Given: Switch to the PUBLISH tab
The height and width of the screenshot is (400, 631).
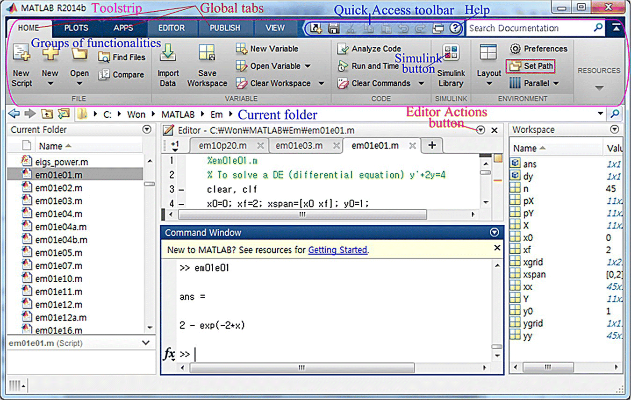Looking at the screenshot, I should pos(225,28).
